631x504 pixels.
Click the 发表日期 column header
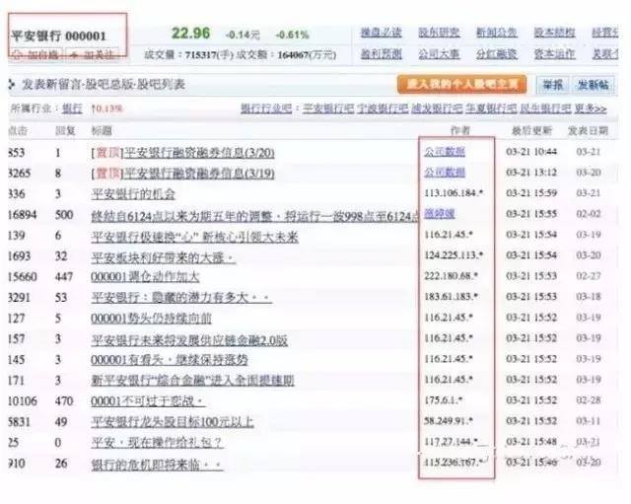(588, 130)
